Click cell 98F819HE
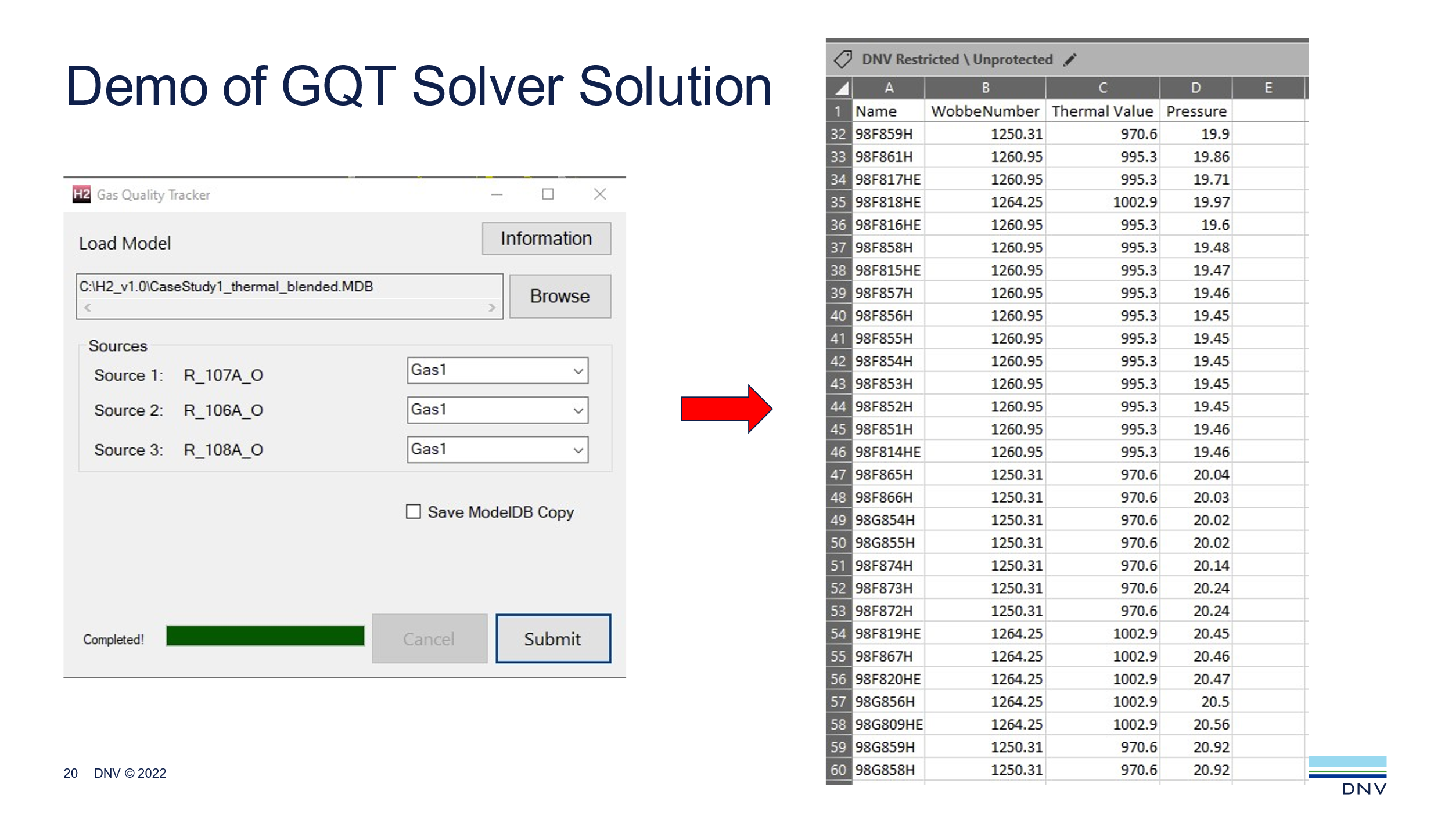This screenshot has height=816, width=1452. pos(887,634)
